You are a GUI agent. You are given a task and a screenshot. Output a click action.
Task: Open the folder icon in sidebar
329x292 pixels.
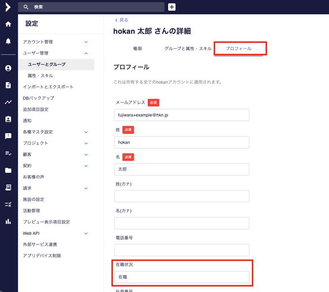tap(8, 170)
